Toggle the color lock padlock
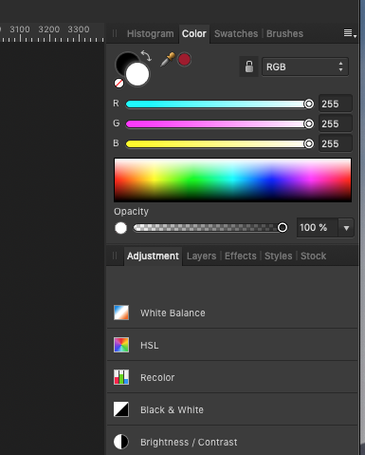 [249, 66]
